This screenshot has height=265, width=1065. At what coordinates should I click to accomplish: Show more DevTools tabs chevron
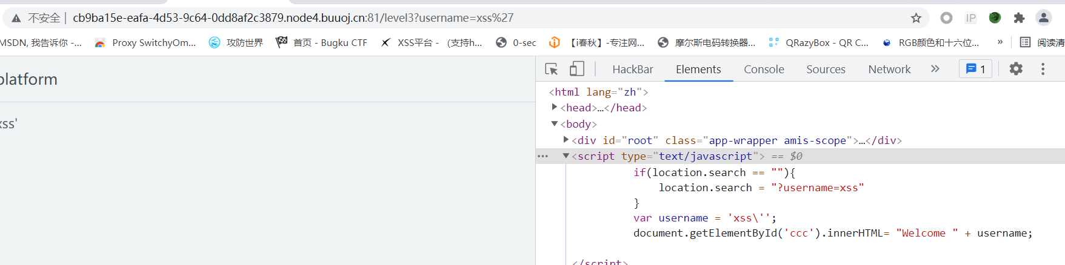pyautogui.click(x=935, y=69)
